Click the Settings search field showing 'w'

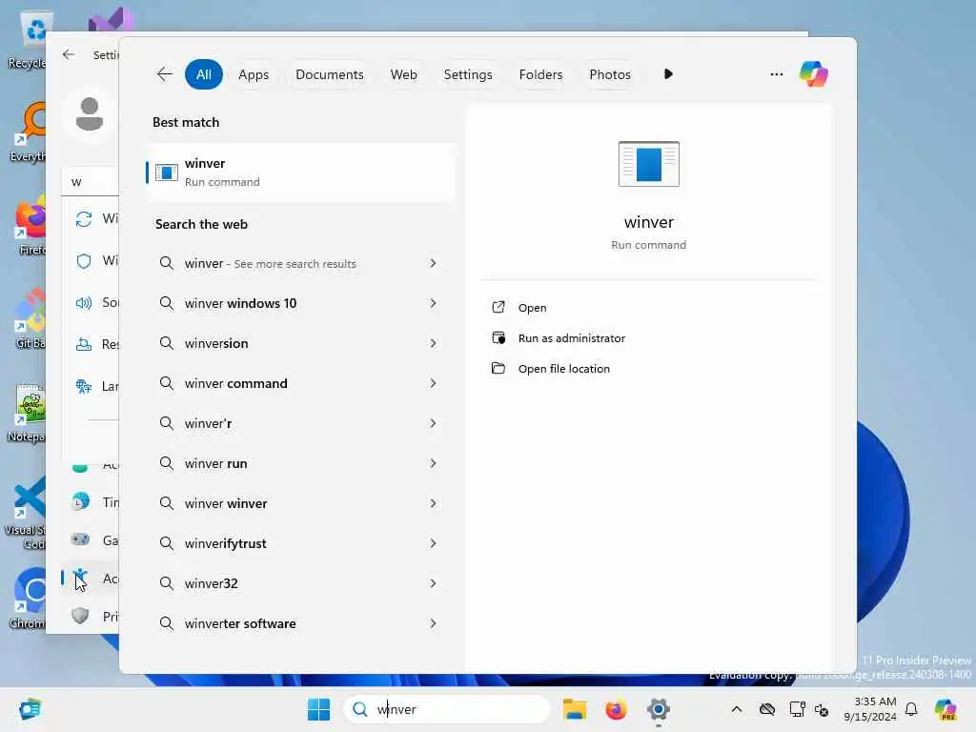(91, 182)
